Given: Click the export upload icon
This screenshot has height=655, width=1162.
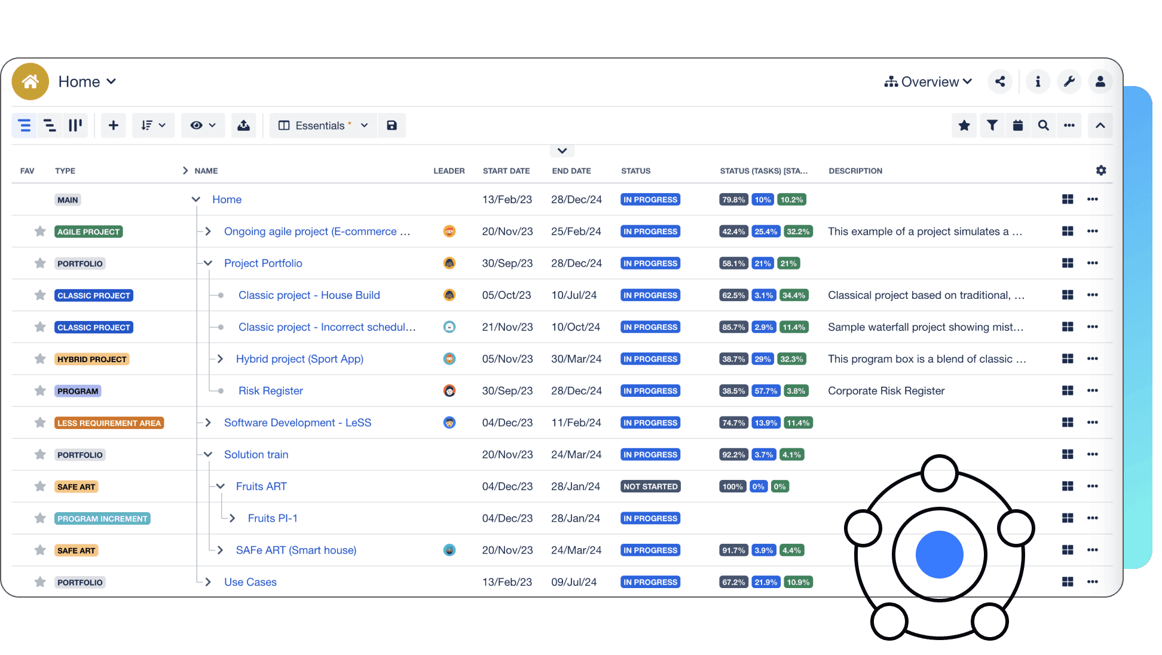Looking at the screenshot, I should (x=244, y=126).
